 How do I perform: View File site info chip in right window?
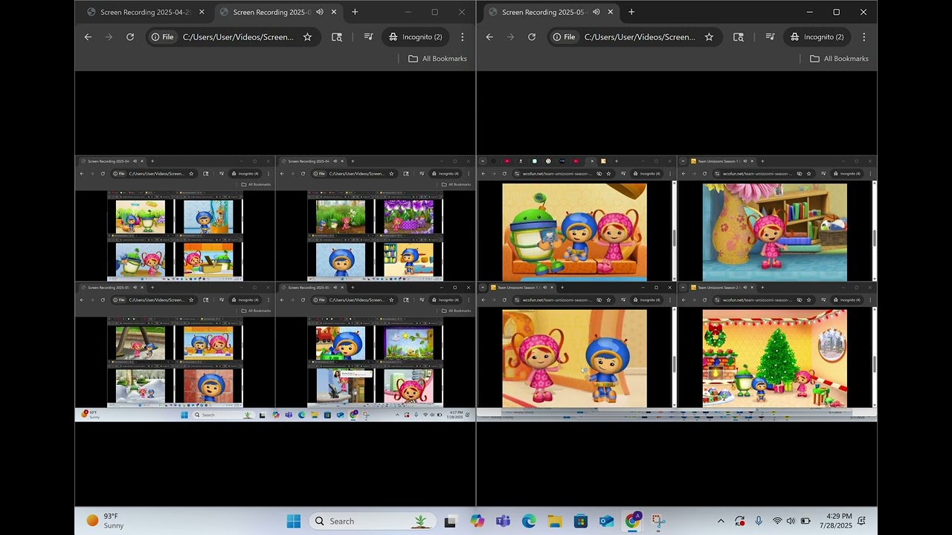[565, 37]
